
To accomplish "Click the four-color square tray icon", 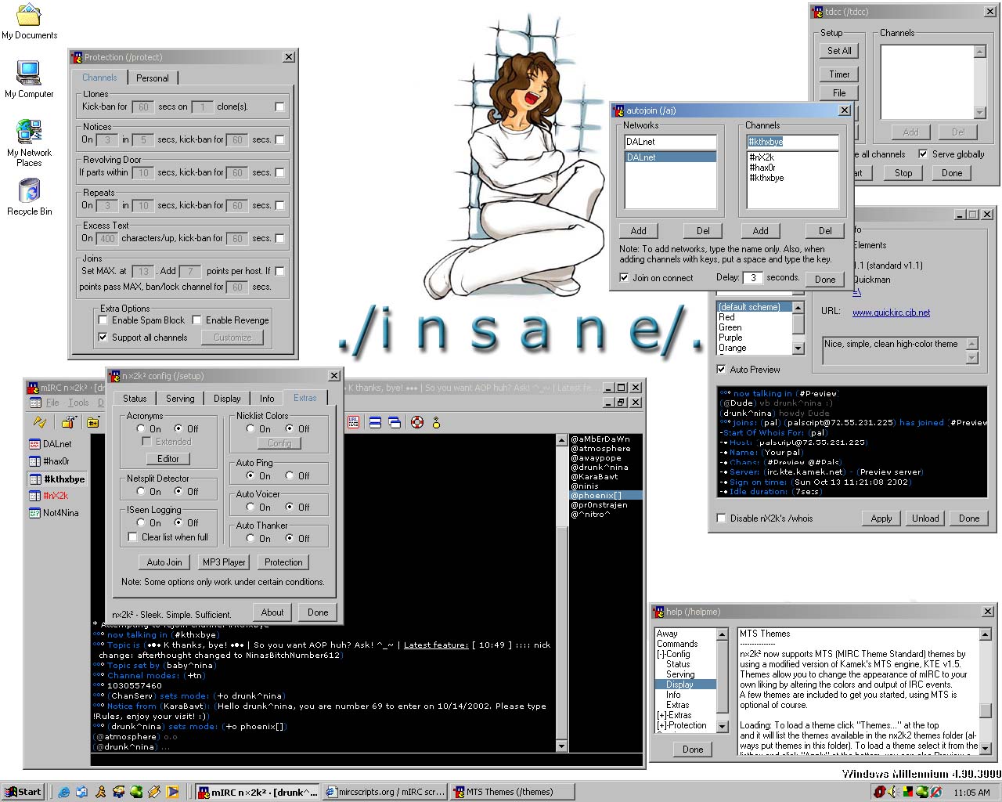I will click(x=908, y=792).
